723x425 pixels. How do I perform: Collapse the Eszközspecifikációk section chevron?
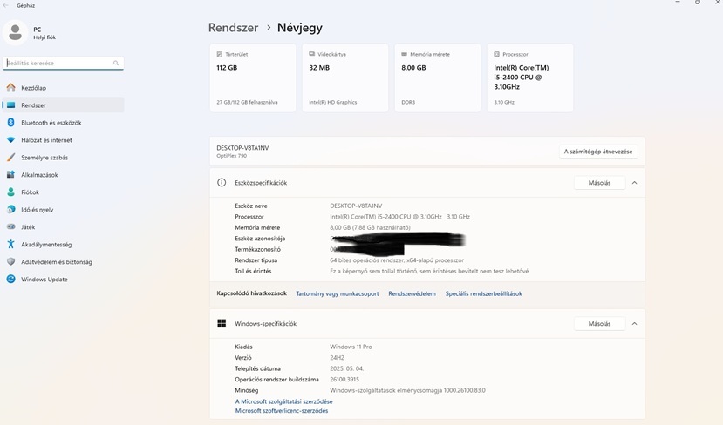634,183
